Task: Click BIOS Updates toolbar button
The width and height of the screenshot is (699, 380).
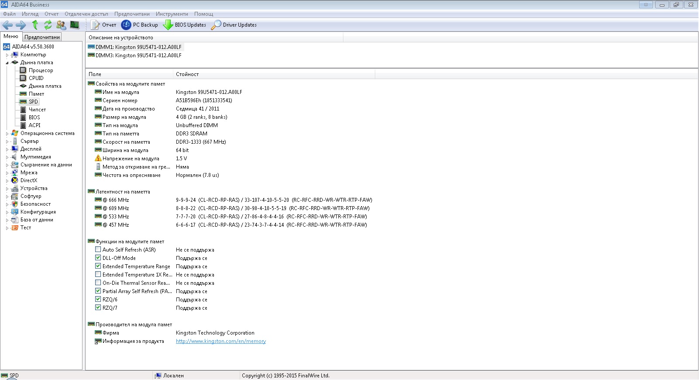Action: [185, 25]
